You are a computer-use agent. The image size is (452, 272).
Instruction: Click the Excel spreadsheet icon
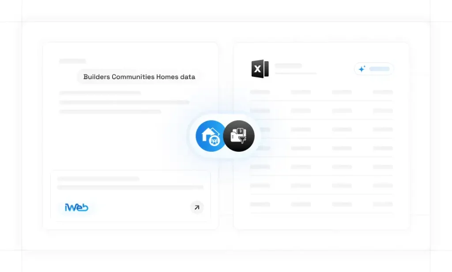point(260,69)
